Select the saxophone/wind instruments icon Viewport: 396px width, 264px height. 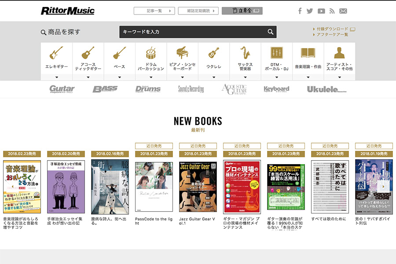pos(245,52)
